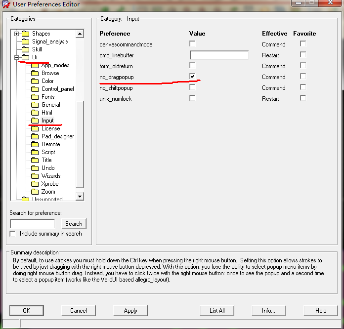This screenshot has height=329, width=344.
Task: Click the Color folder icon
Action: coord(35,81)
